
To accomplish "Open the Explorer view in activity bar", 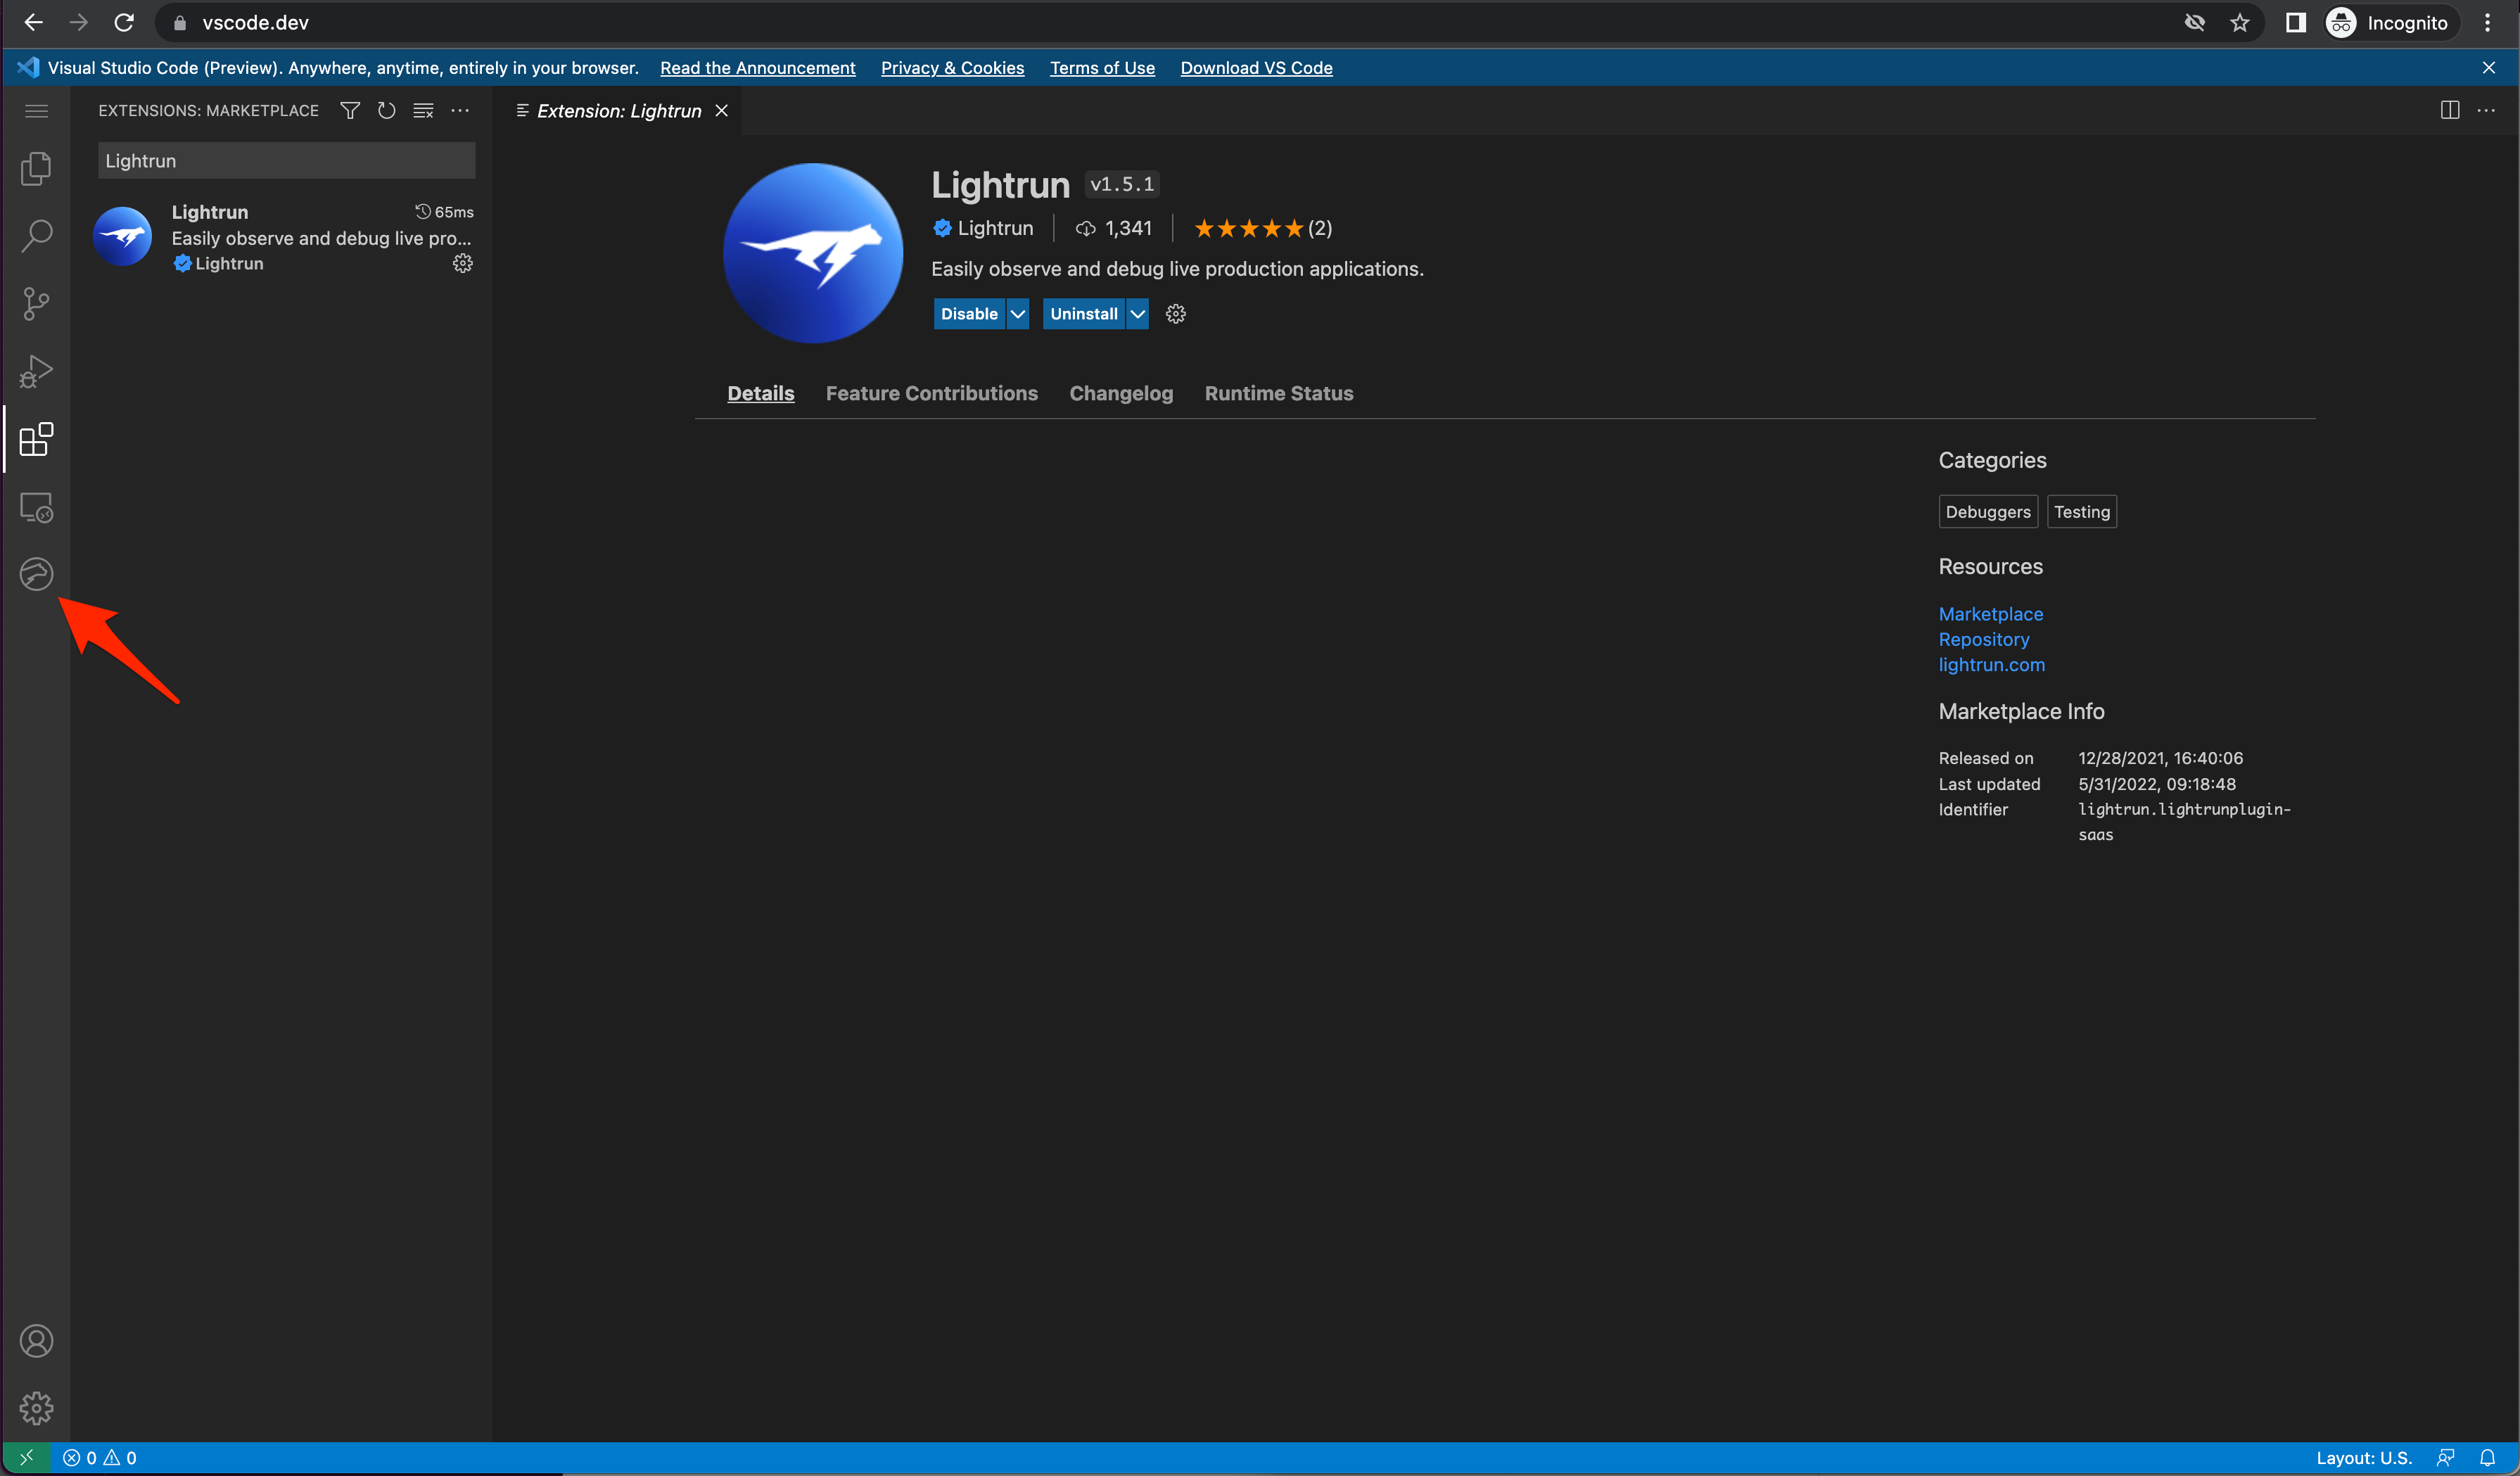I will [x=36, y=169].
